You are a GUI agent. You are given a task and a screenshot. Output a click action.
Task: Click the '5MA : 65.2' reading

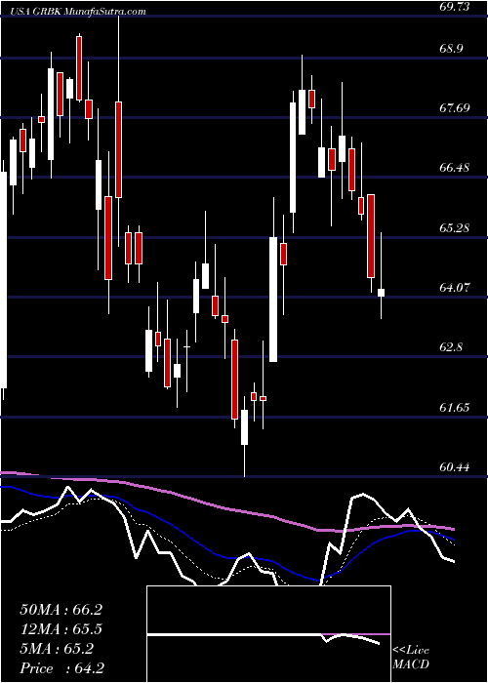pos(57,649)
